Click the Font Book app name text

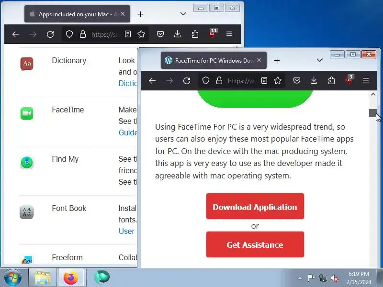69,208
